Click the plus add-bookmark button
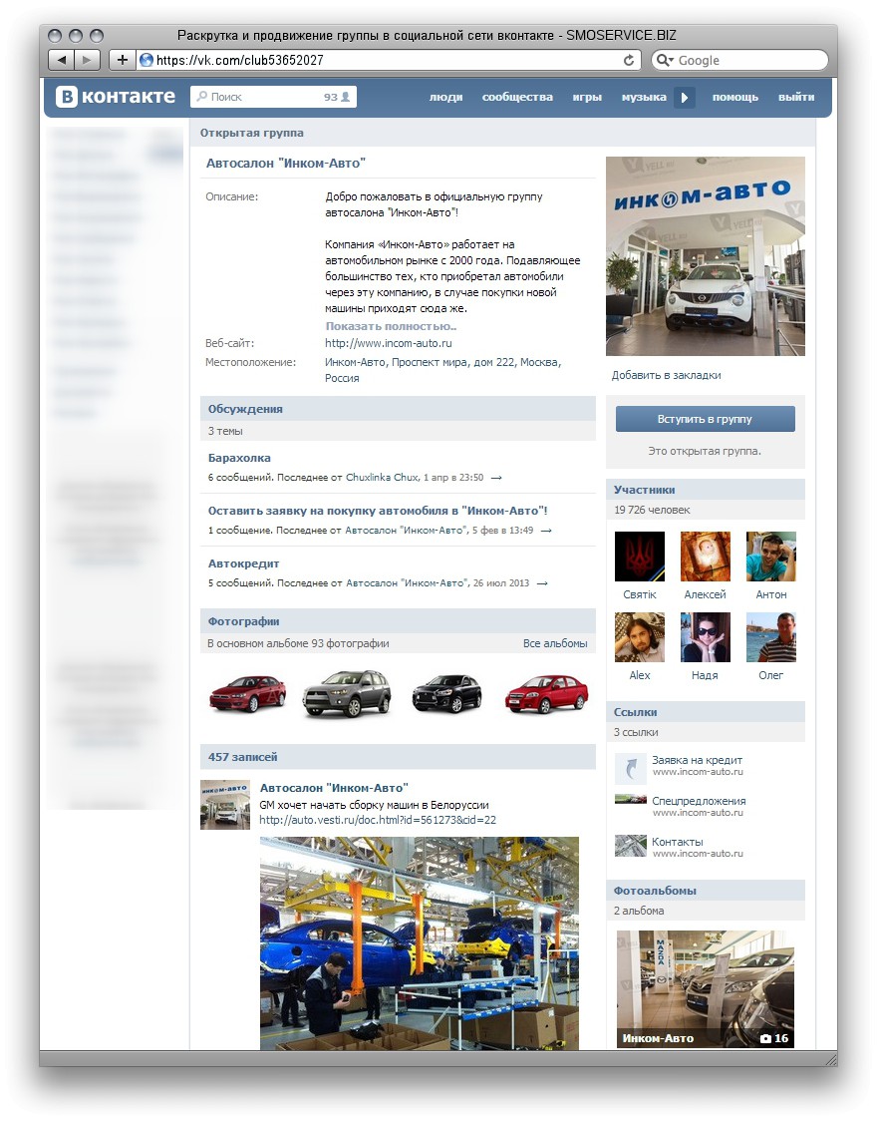The height and width of the screenshot is (1121, 877). 123,60
